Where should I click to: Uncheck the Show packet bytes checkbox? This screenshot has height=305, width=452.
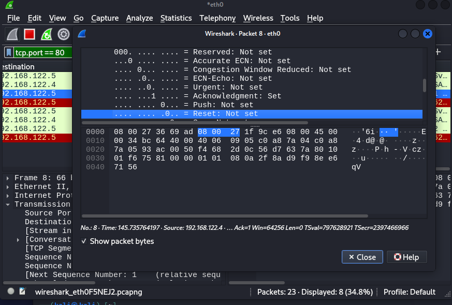coord(84,241)
